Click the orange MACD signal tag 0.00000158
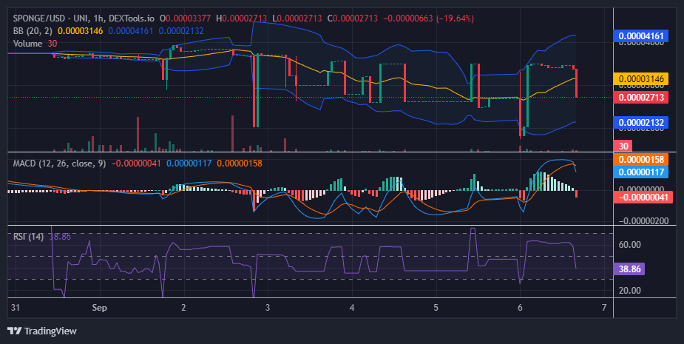684x344 pixels. point(641,159)
